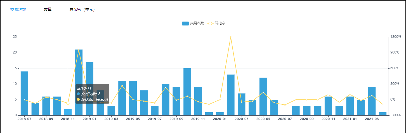Click the tiny bar above 2020-01

[220, 114]
